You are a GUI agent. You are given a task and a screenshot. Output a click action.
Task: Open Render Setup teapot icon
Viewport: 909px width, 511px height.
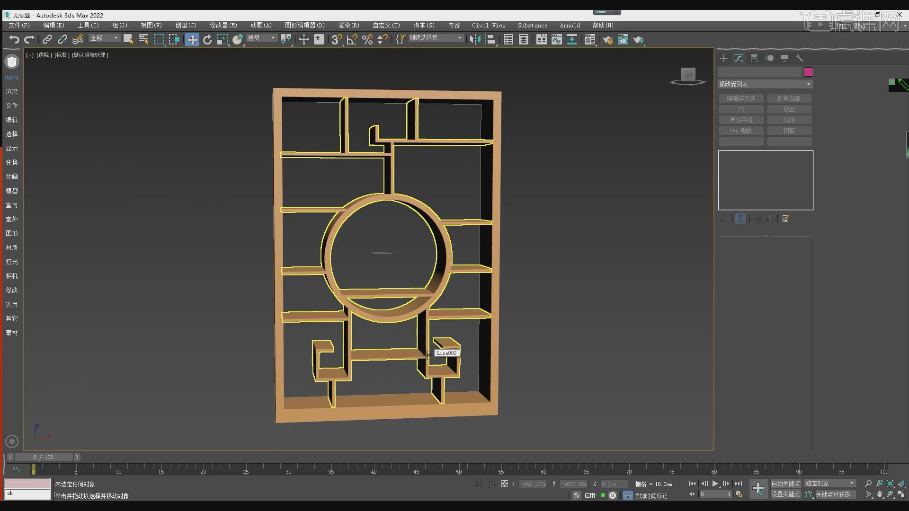608,40
